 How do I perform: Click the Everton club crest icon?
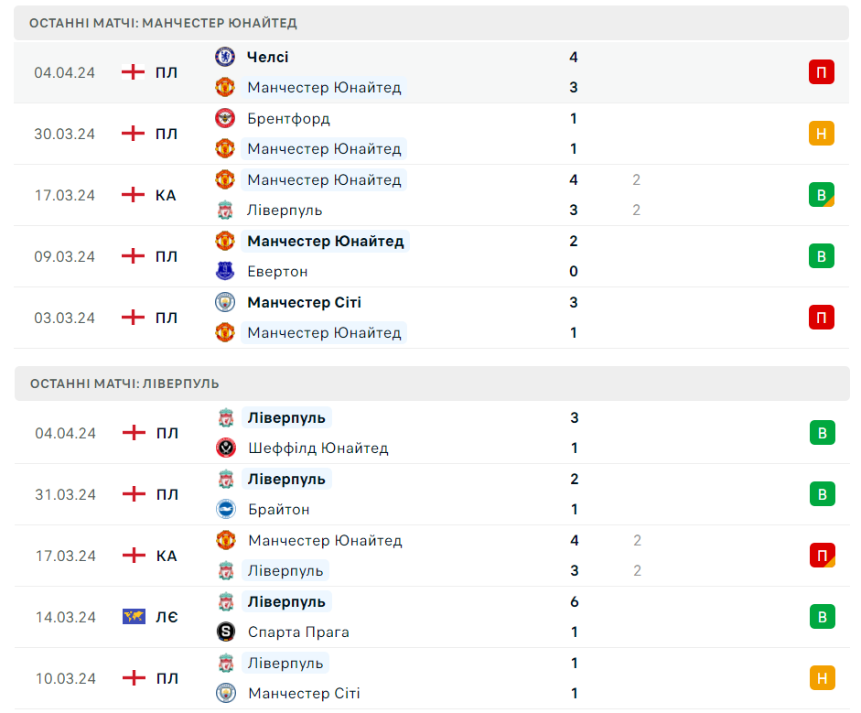point(224,271)
